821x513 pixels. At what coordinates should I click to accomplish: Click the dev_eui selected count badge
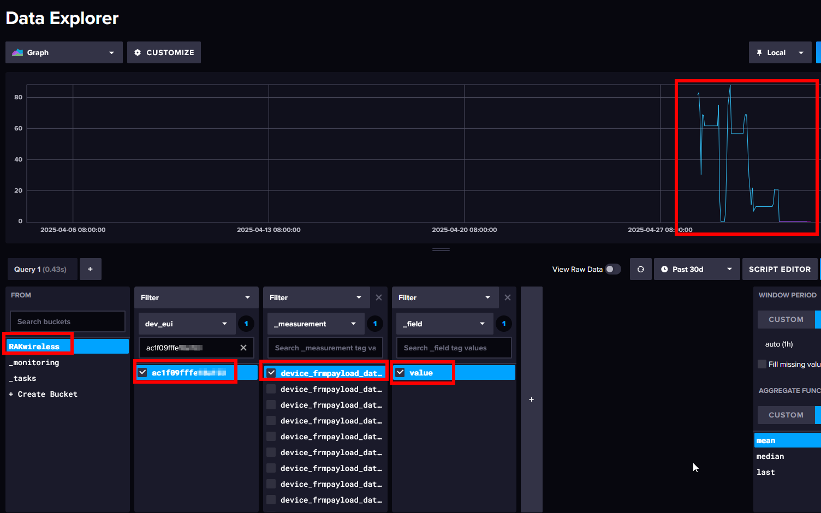246,324
